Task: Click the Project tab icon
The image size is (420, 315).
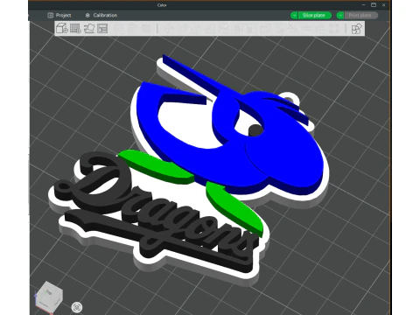Action: (x=50, y=15)
